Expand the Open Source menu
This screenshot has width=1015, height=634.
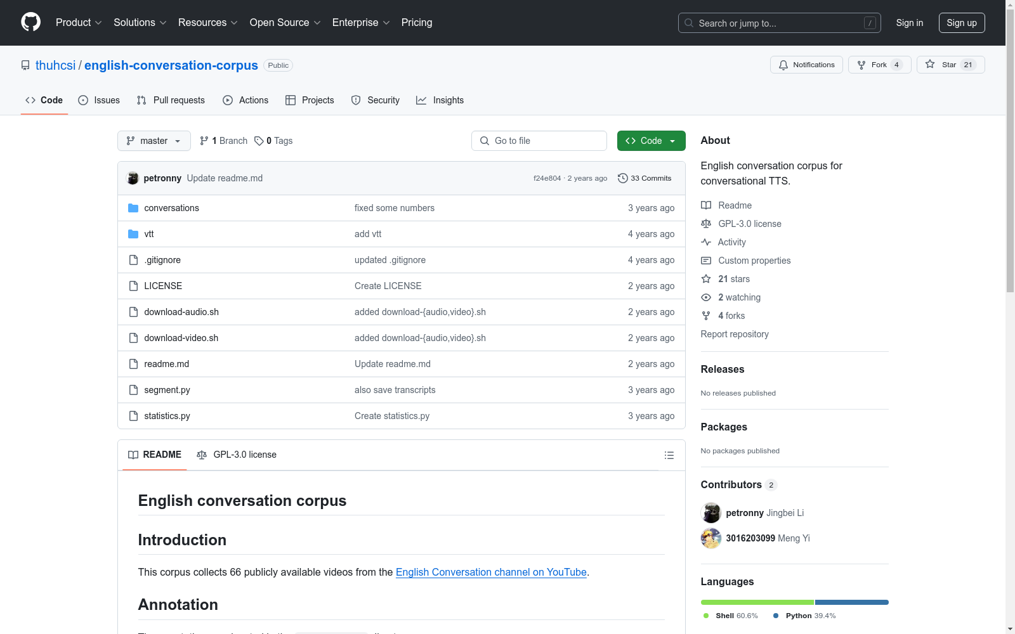[x=285, y=22]
